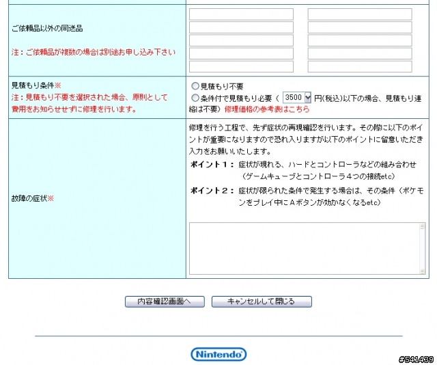The width and height of the screenshot is (437, 365).
Task: Focus second left-column 同送品 input field
Action: click(241, 27)
